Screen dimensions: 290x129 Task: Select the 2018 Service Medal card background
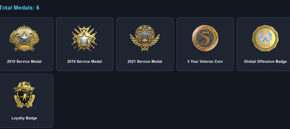pos(26,44)
